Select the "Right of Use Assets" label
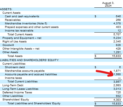123x107 pixels. point(14,42)
